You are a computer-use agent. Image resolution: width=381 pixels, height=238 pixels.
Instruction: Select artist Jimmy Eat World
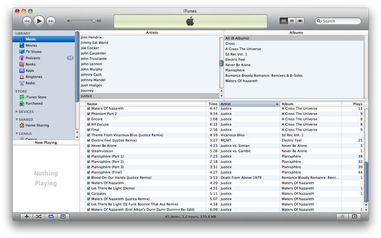point(149,43)
